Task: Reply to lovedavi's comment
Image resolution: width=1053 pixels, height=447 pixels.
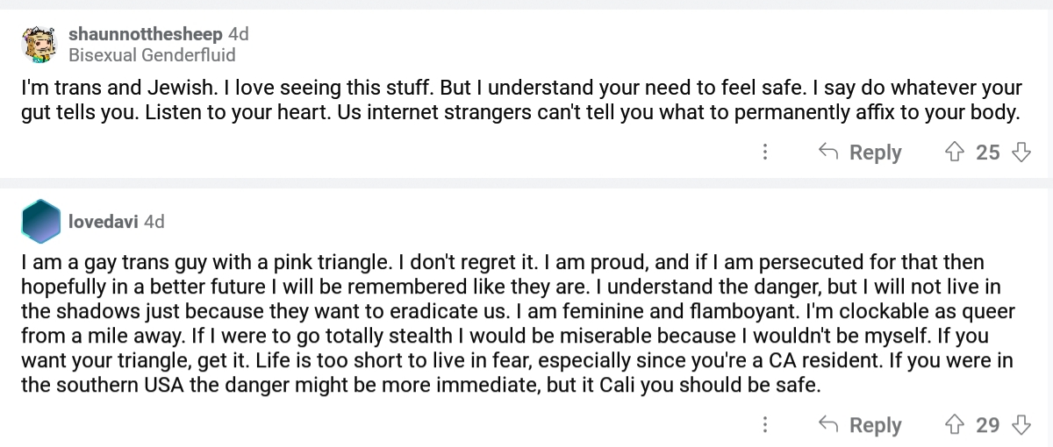Action: coord(860,425)
